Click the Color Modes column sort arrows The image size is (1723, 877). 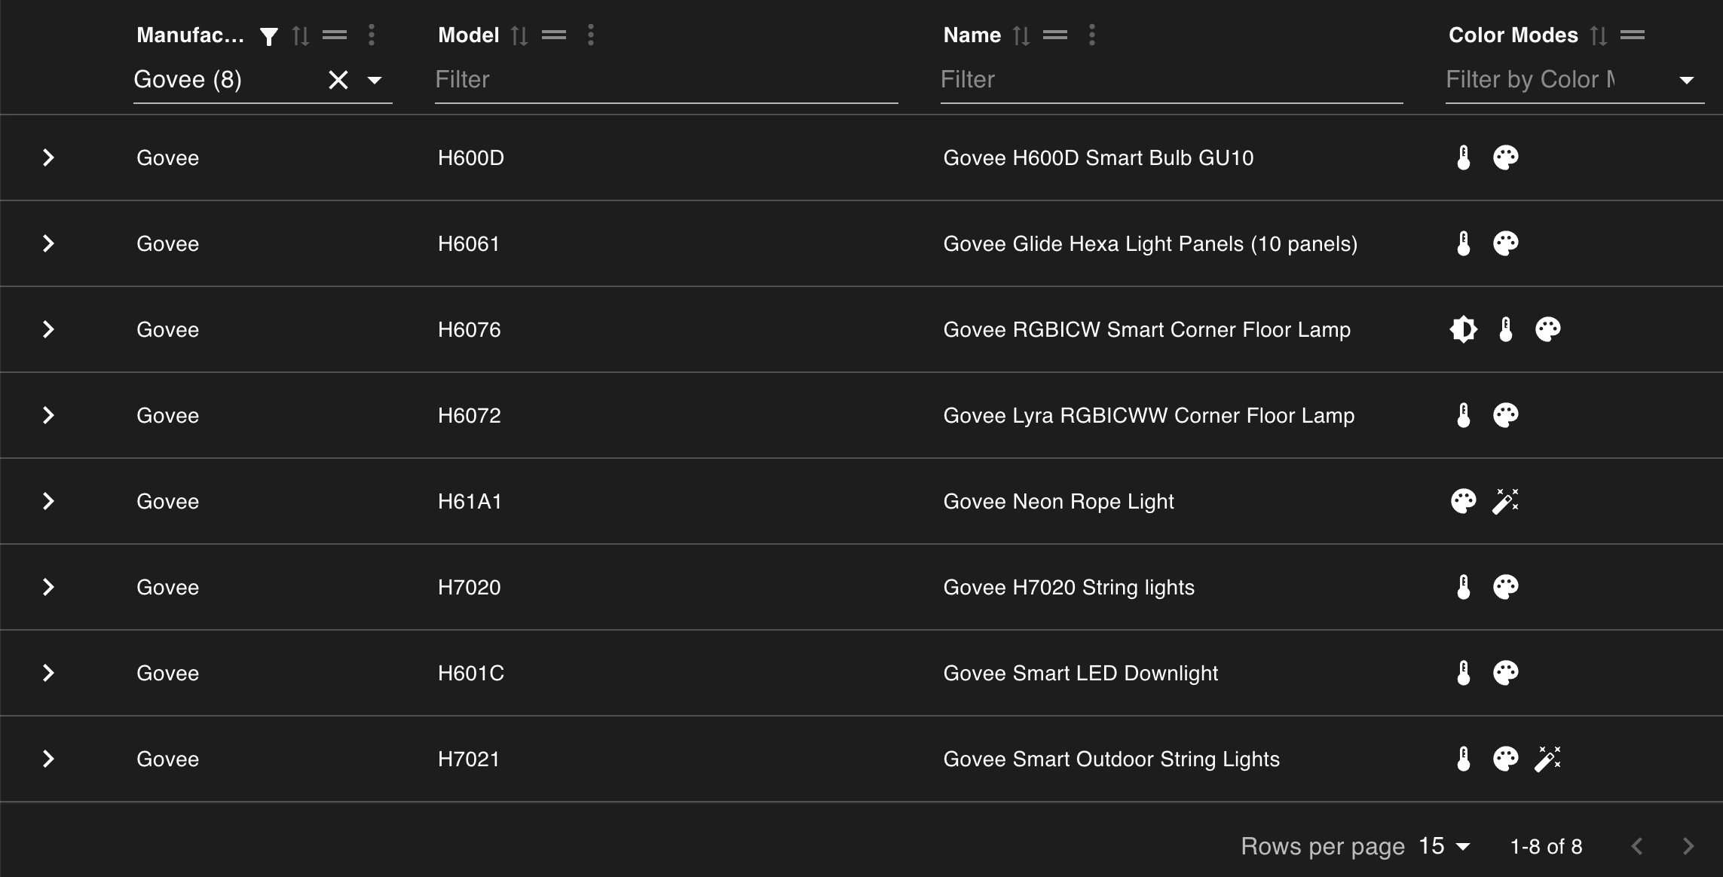coord(1599,35)
